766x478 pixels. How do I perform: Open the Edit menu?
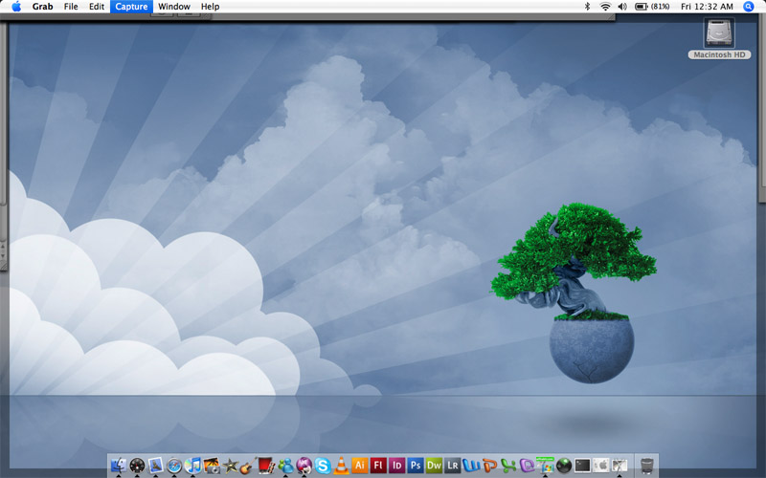pyautogui.click(x=97, y=7)
